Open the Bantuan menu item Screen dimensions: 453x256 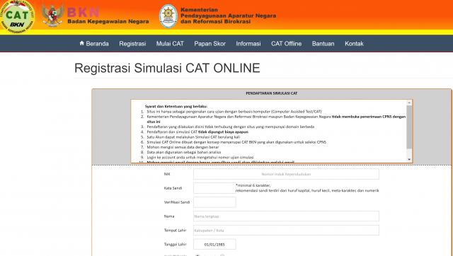coord(323,44)
